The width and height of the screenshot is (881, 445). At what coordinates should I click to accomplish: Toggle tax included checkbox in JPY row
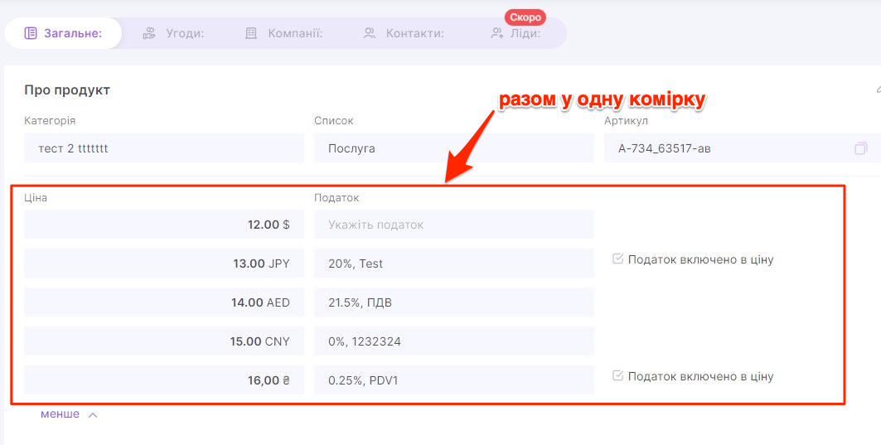(x=617, y=259)
